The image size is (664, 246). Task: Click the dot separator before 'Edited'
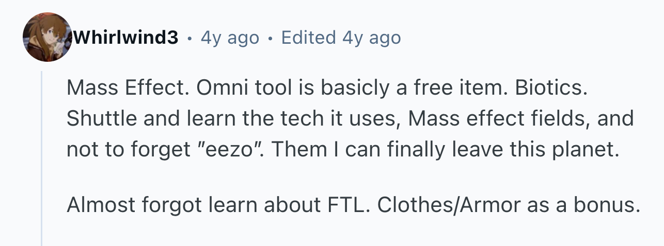click(x=271, y=38)
